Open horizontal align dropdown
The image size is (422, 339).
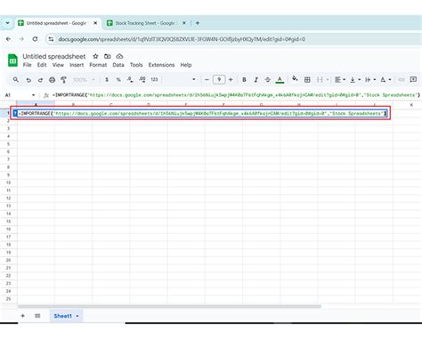pos(340,79)
